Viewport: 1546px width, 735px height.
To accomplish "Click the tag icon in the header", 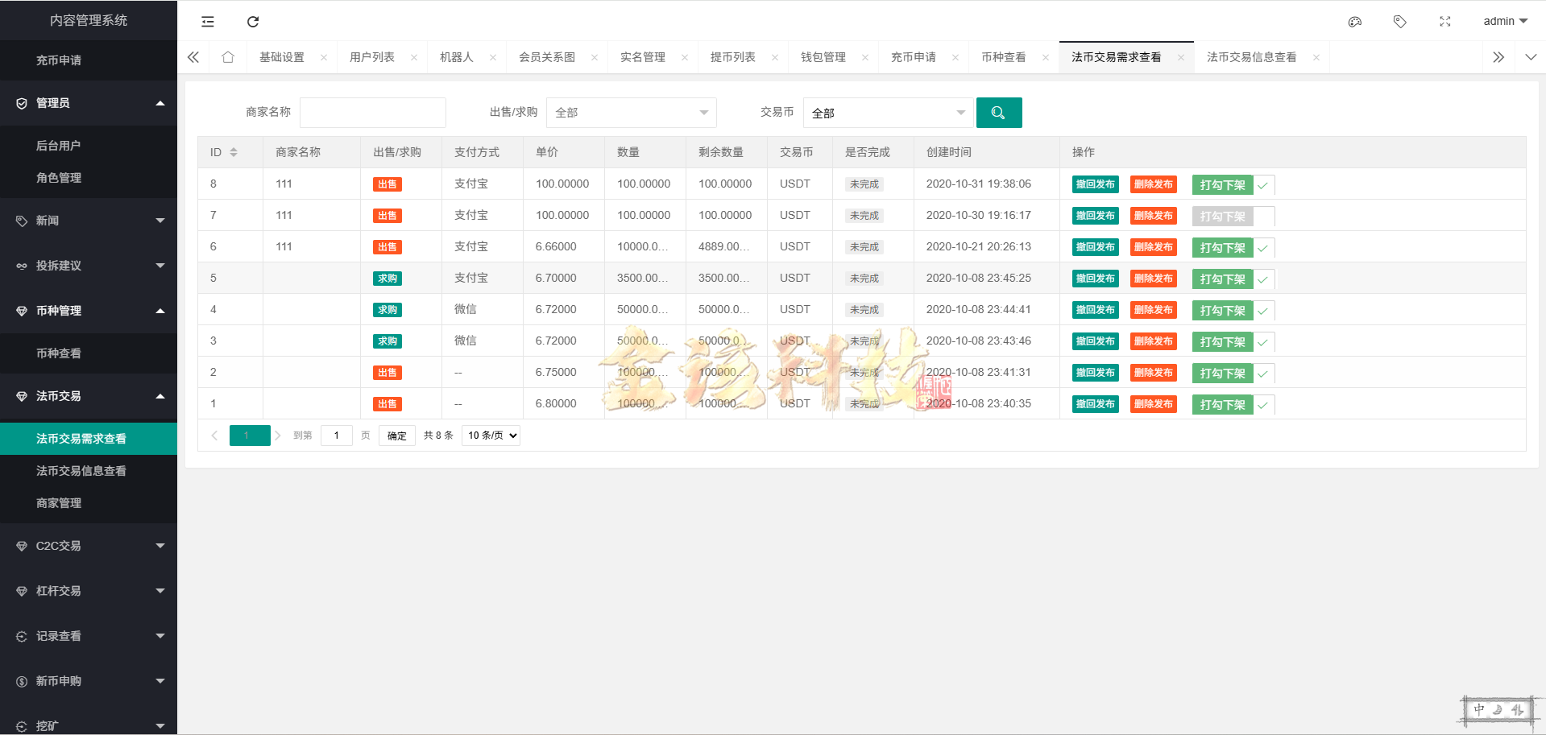I will (x=1399, y=22).
